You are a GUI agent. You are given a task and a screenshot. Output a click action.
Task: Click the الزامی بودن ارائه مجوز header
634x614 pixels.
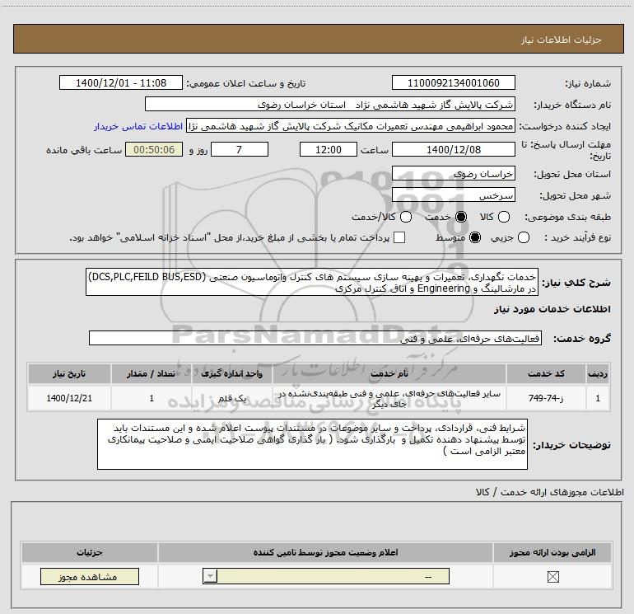pyautogui.click(x=552, y=552)
